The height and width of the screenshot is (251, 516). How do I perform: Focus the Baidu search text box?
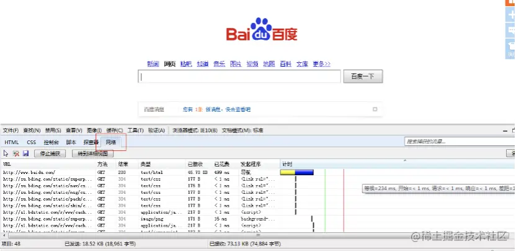click(239, 76)
